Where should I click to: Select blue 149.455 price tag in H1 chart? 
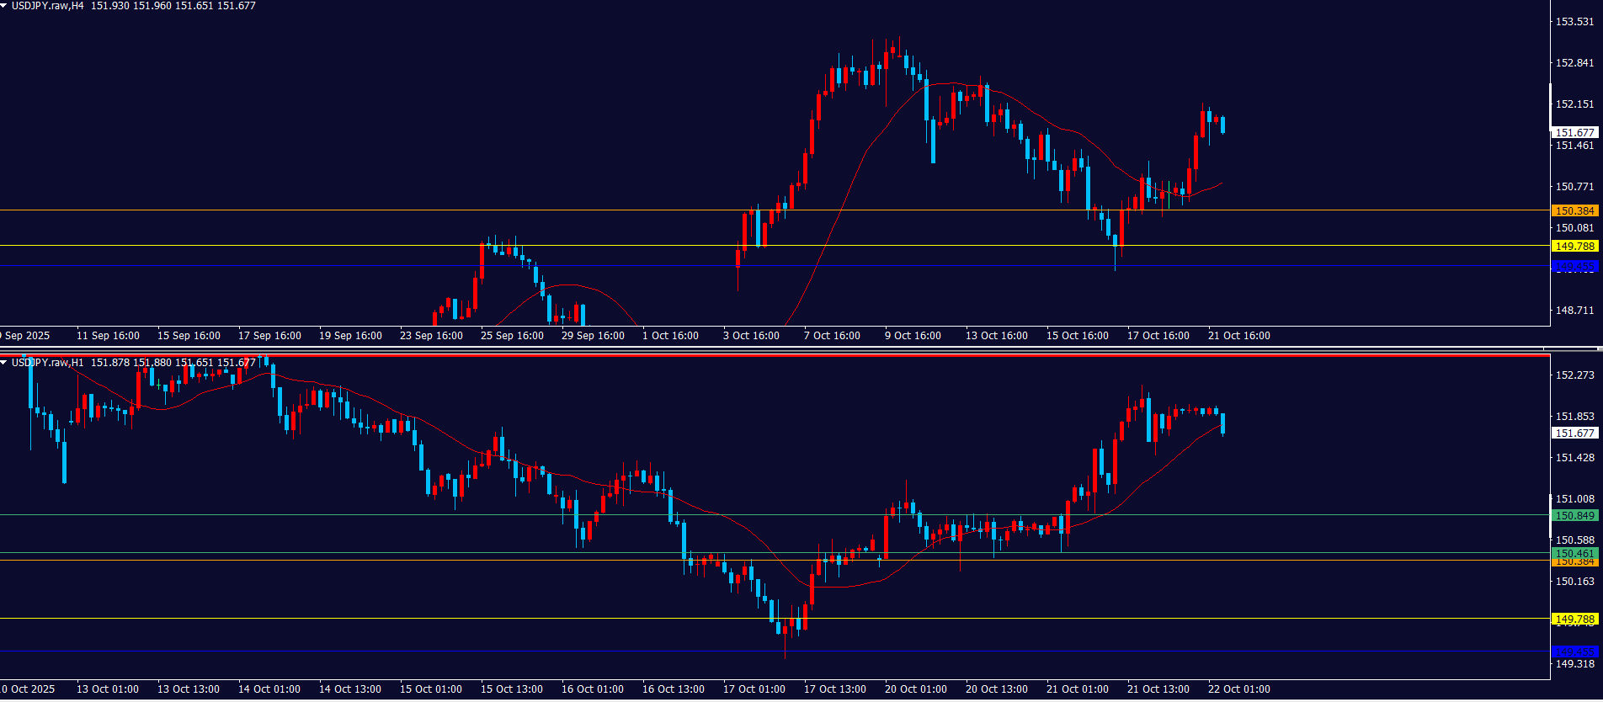point(1574,651)
